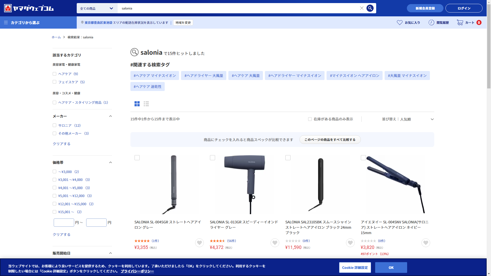Collapse the メーカー filter section
Screen dimensions: 491x276
[110, 116]
